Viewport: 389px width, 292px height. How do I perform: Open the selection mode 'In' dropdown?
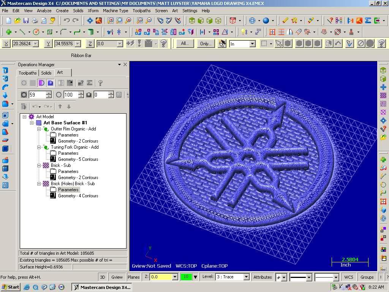[x=253, y=44]
